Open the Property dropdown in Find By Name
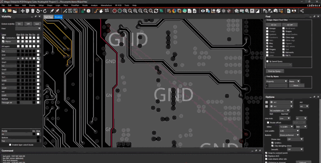This screenshot has height=163, width=321. coord(276,81)
